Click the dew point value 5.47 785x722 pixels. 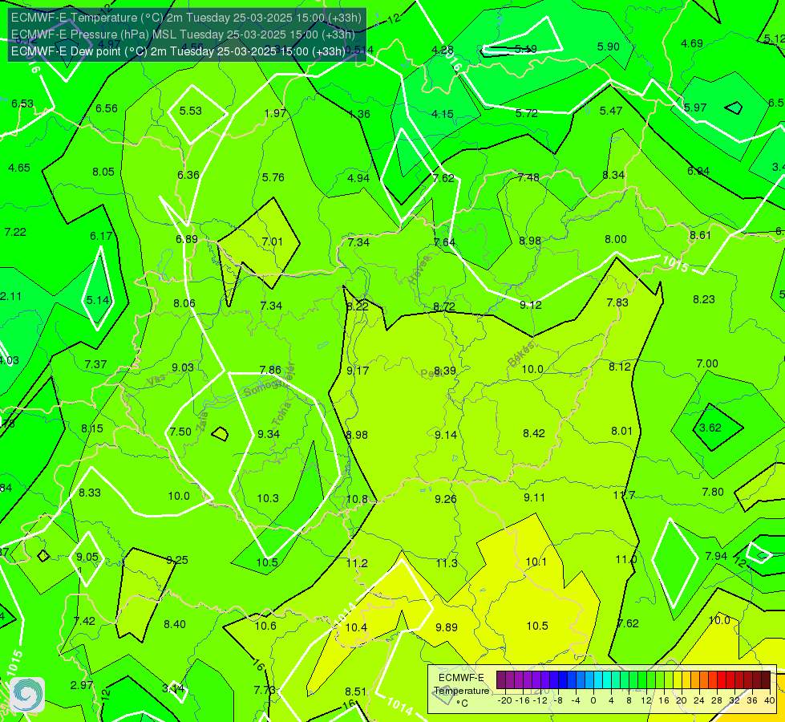611,111
